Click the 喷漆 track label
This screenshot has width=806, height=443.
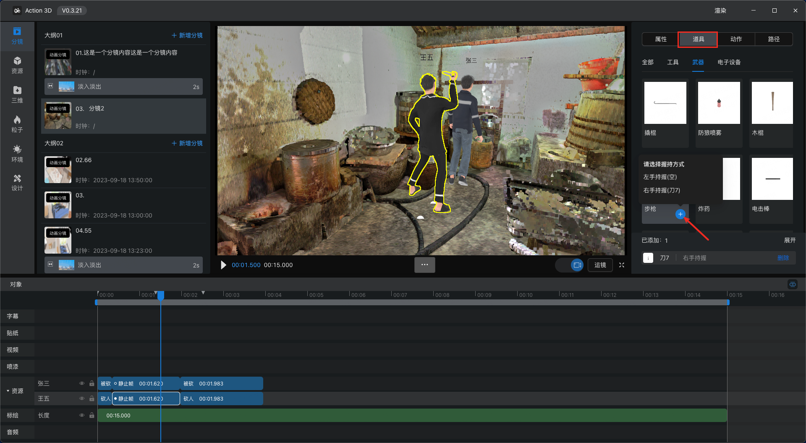(13, 367)
